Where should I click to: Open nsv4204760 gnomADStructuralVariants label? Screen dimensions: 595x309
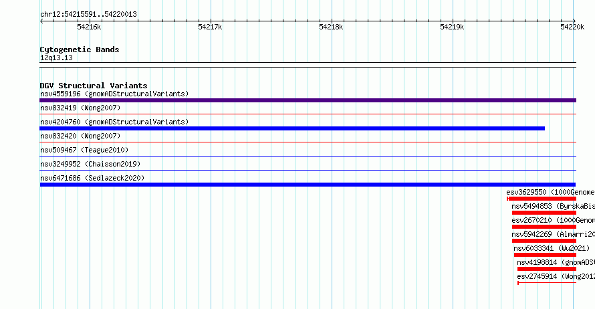114,122
